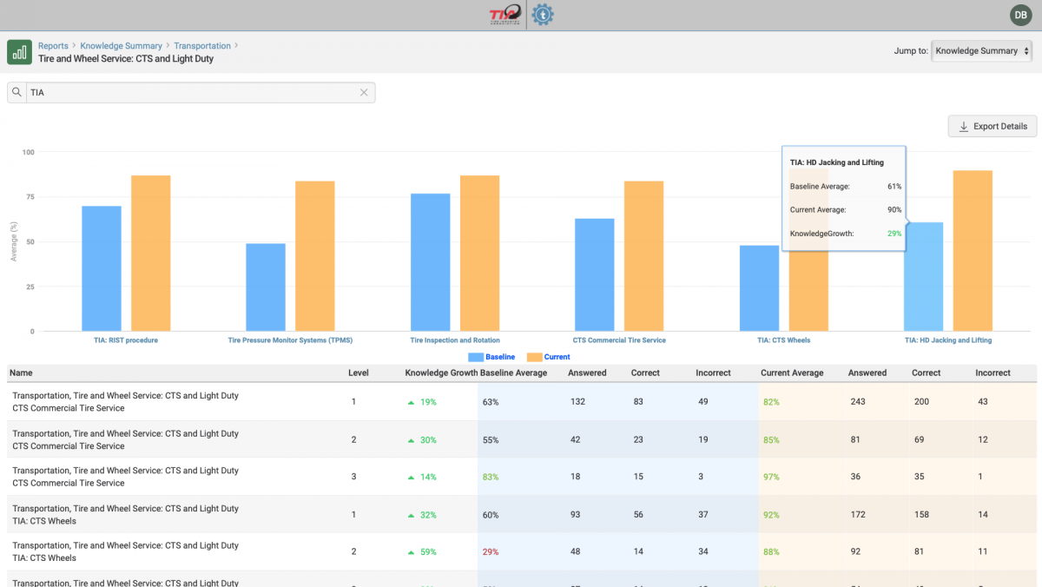Select the TIA: CTS Wheels level 1 row
1042x587 pixels.
pos(521,515)
